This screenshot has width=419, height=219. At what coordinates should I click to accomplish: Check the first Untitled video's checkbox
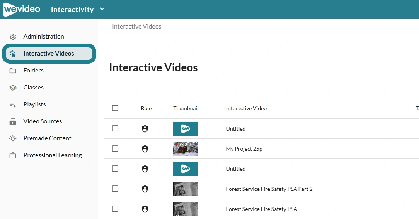[115, 128]
